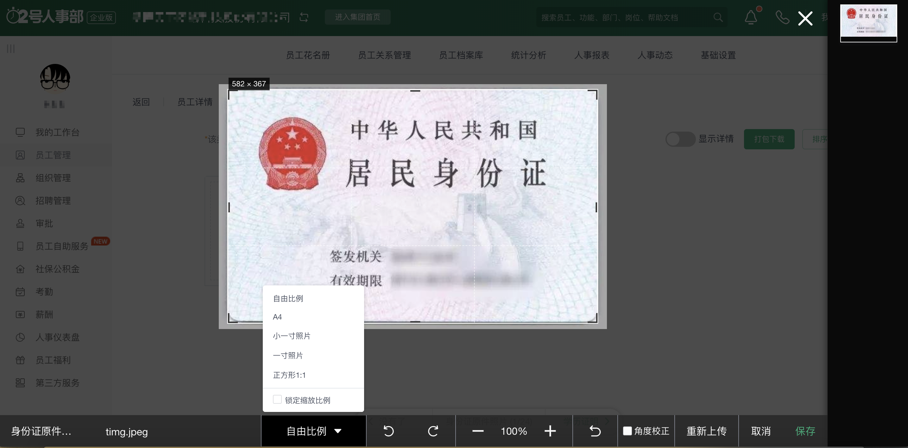The height and width of the screenshot is (448, 908).
Task: Check 锁定缩放比例 option
Action: point(277,399)
